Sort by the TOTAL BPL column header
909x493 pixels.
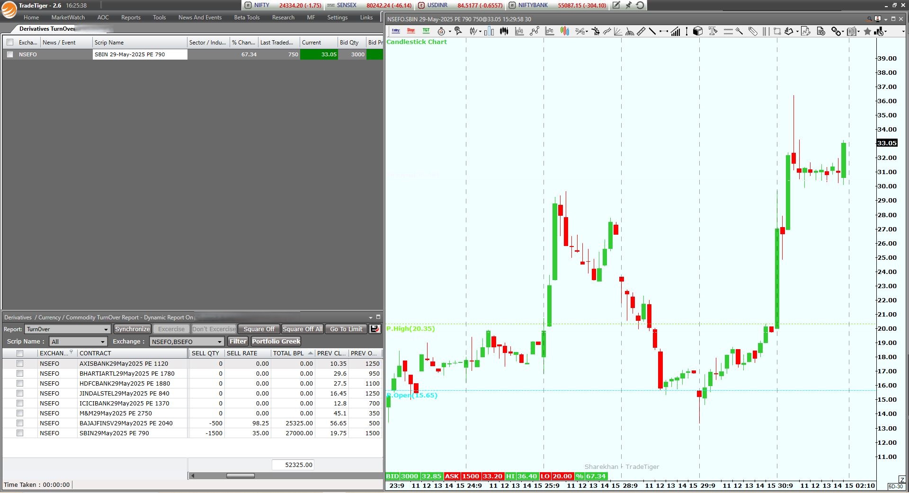293,353
